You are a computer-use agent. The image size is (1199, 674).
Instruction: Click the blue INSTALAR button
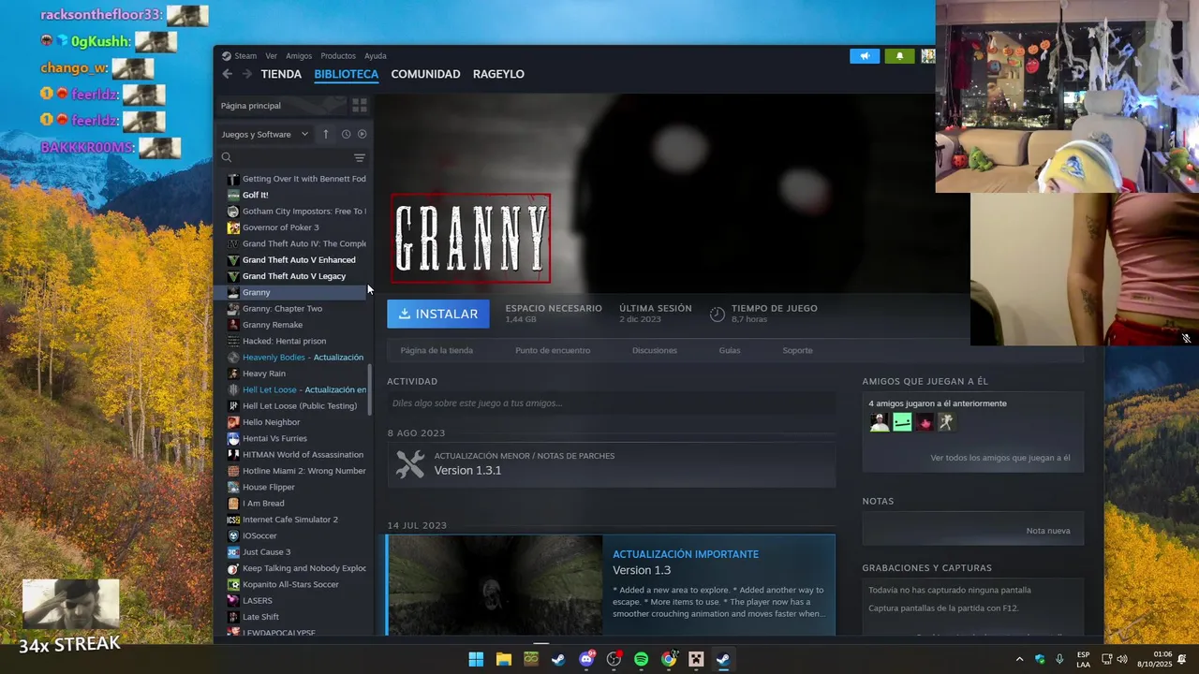click(x=438, y=314)
